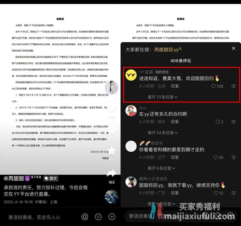Expand 73 replies under YY直播 comment
Viewport: 241px width, 226px height.
point(162,97)
